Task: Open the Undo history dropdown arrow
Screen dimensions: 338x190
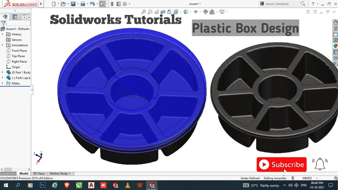Action: (x=97, y=4)
